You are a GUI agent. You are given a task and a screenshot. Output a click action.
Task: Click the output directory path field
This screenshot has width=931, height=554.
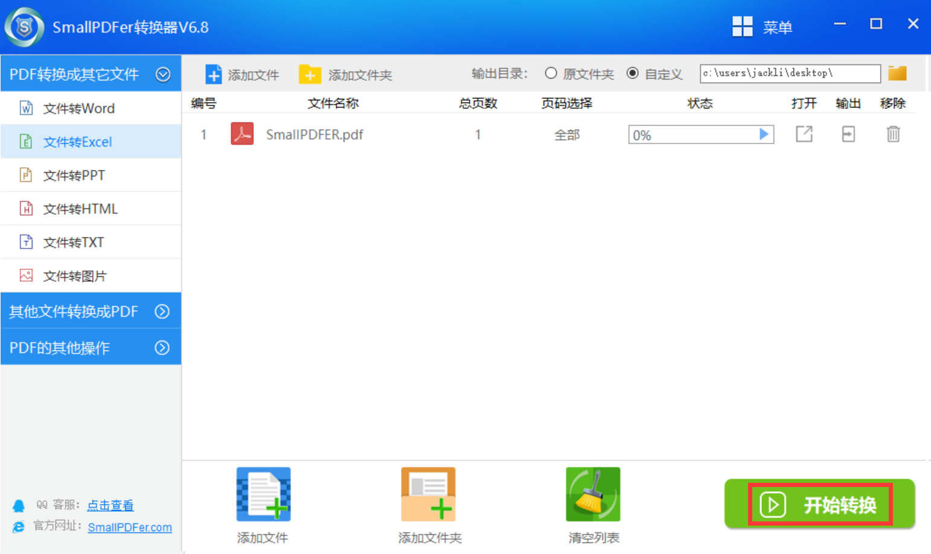tap(790, 73)
